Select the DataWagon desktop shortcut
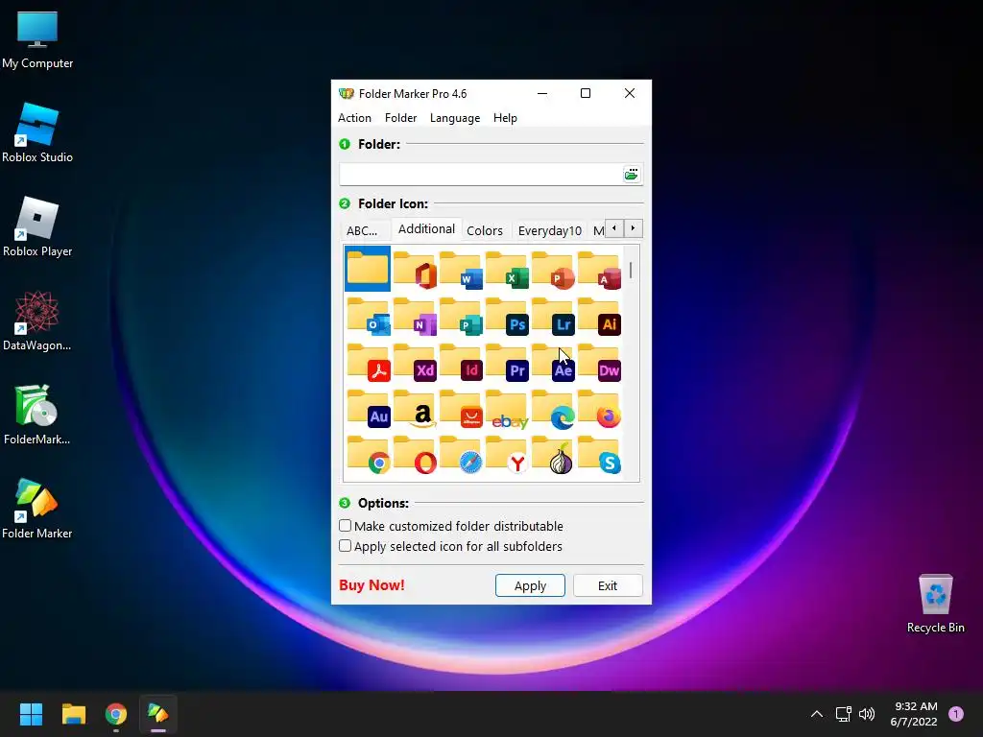This screenshot has width=983, height=737. point(37,321)
